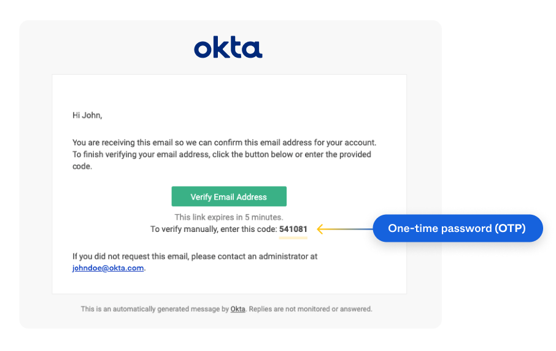Select the verification code 541081
The image size is (556, 351).
293,229
